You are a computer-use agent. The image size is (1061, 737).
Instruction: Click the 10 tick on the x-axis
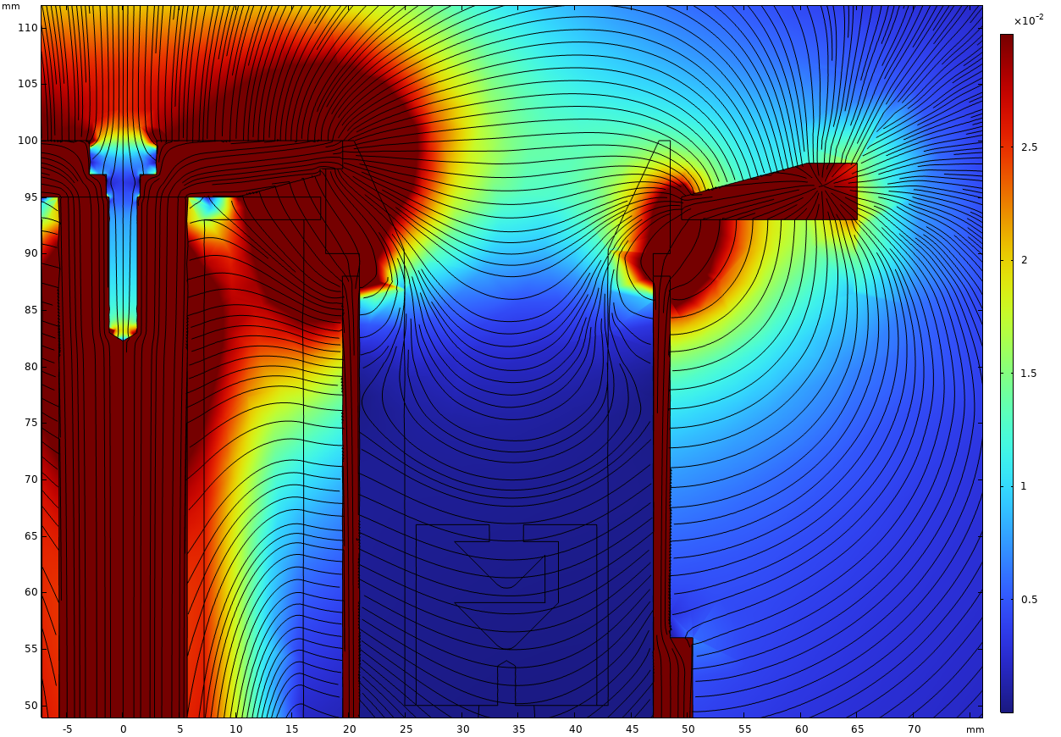[x=236, y=729]
